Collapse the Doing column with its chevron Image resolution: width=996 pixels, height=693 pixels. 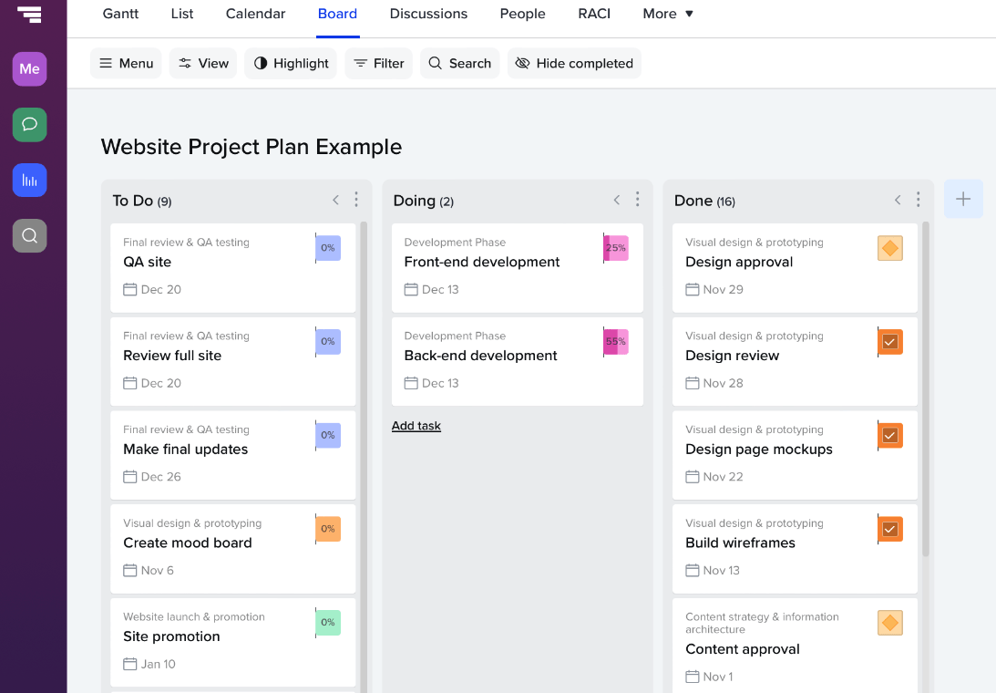click(616, 199)
